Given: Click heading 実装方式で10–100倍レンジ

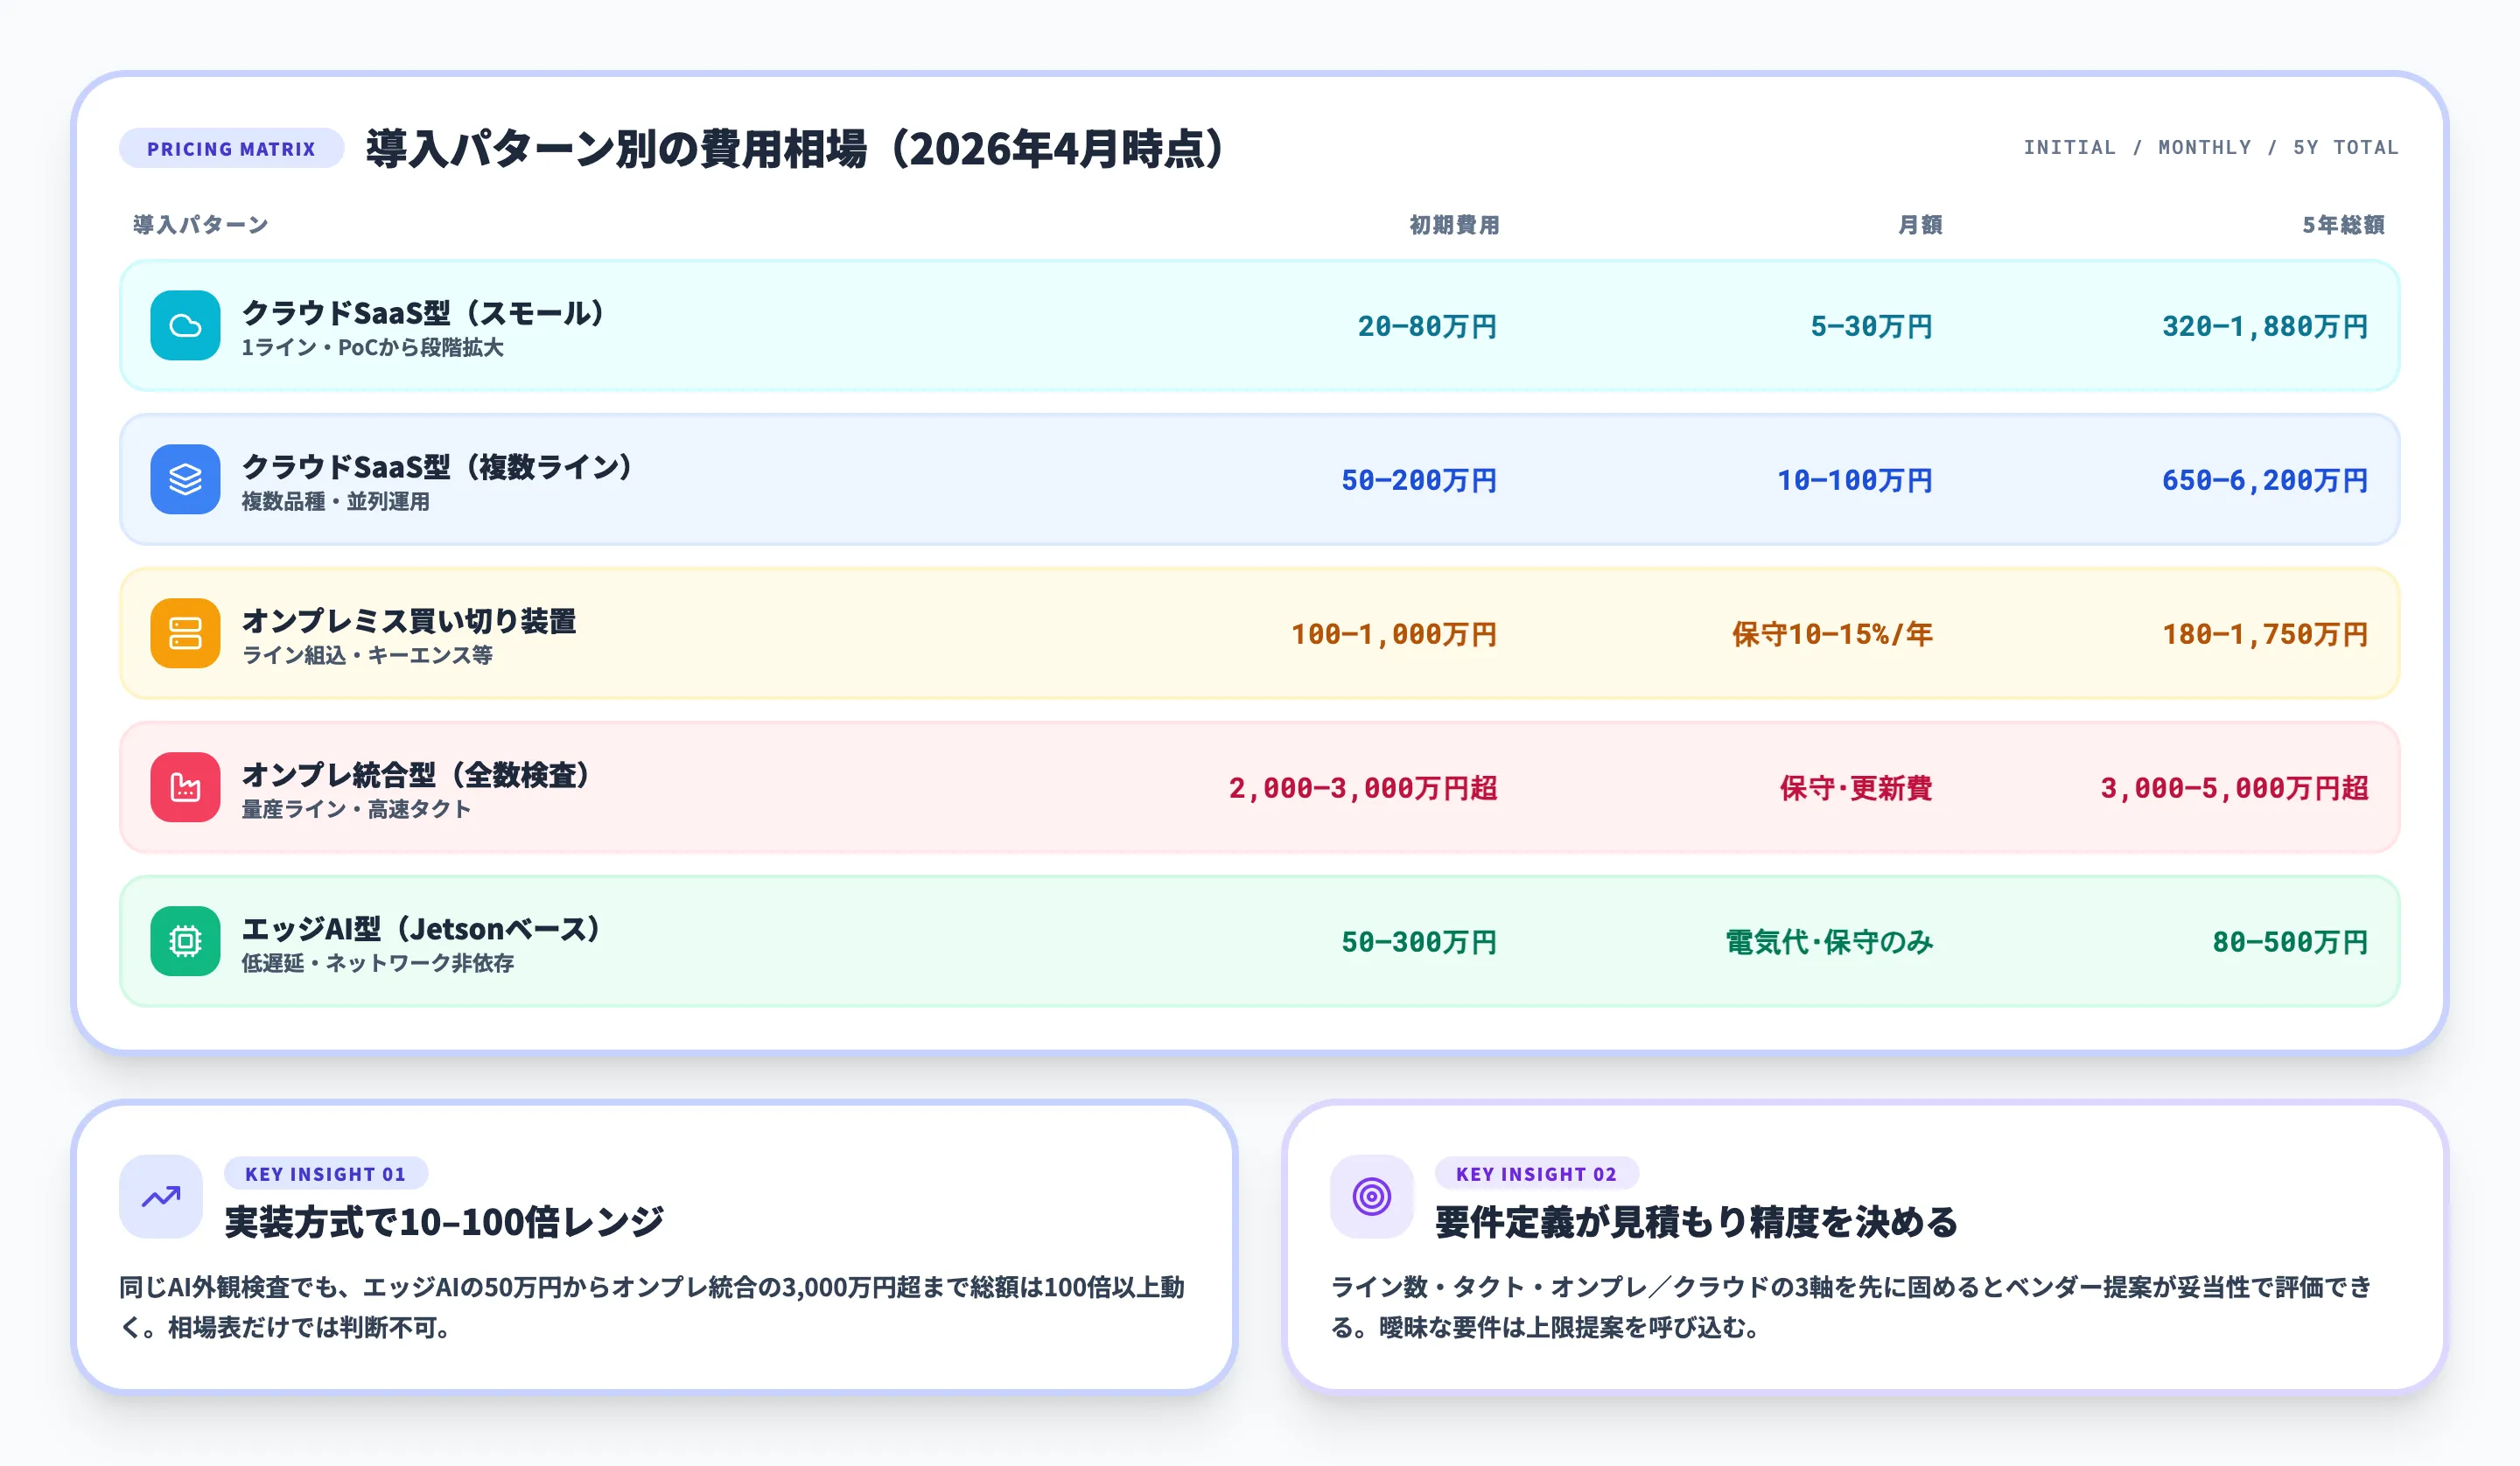Looking at the screenshot, I should click(444, 1222).
